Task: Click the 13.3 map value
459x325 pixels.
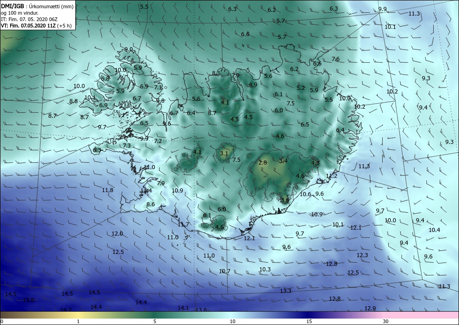Action: [x=285, y=291]
